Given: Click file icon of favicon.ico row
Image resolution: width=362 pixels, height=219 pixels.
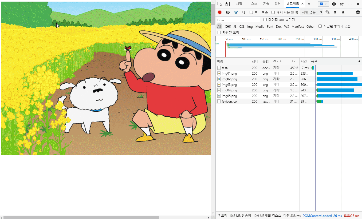Looking at the screenshot, I should (219, 102).
